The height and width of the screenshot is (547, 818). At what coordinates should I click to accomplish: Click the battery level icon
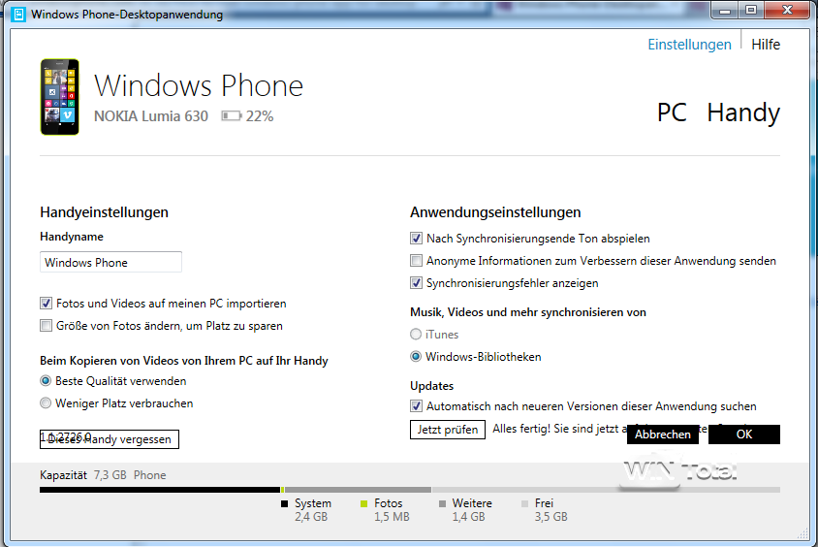231,115
